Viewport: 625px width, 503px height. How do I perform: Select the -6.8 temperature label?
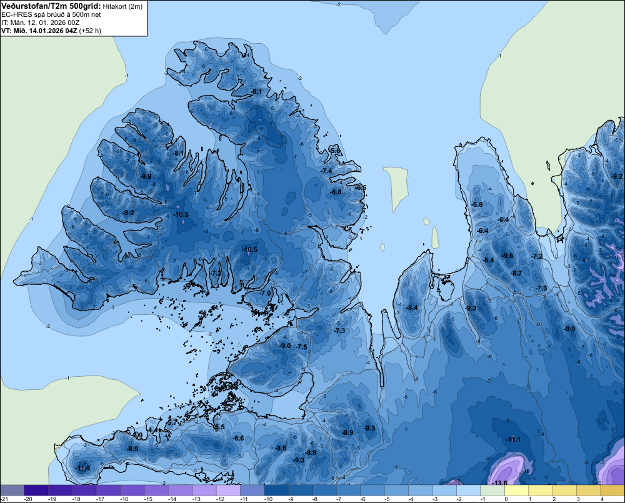tap(477, 204)
